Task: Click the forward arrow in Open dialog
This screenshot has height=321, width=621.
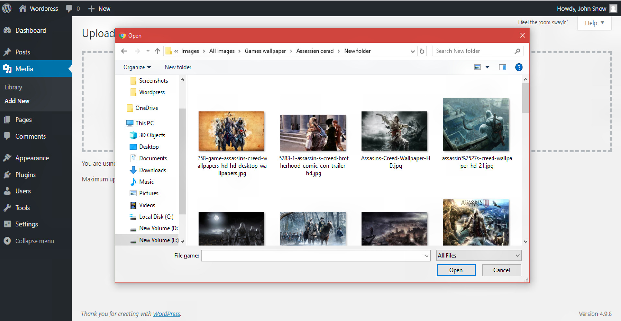Action: point(137,51)
